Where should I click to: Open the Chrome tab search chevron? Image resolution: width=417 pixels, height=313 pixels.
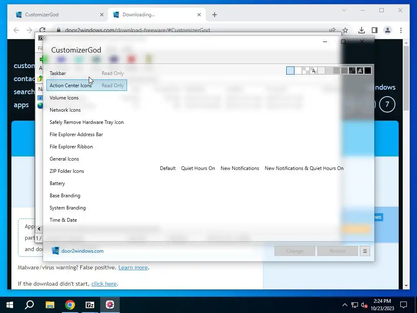(344, 10)
